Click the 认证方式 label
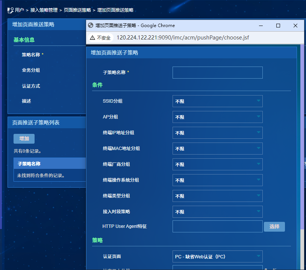Viewport: 306px width, 270px height. (31, 86)
